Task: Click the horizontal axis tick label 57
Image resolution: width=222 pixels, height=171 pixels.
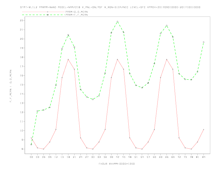Action: [x=148, y=157]
